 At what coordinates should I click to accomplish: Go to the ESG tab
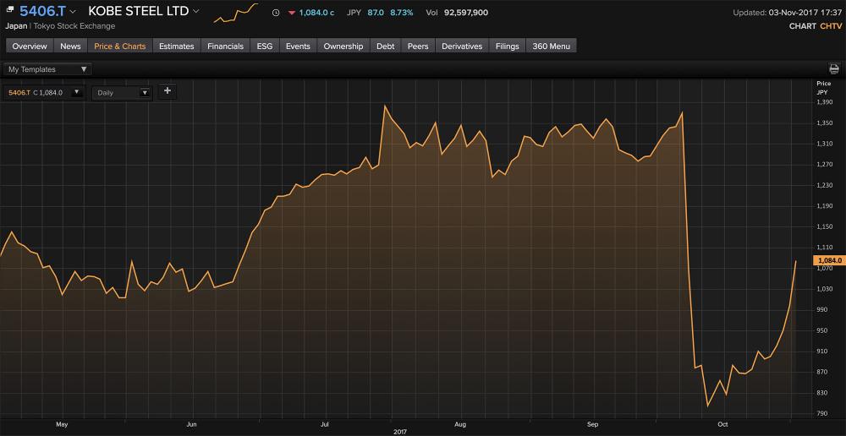click(264, 46)
